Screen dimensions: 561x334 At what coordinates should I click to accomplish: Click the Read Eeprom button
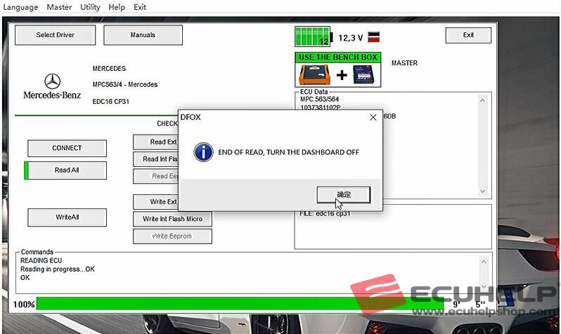tap(156, 176)
